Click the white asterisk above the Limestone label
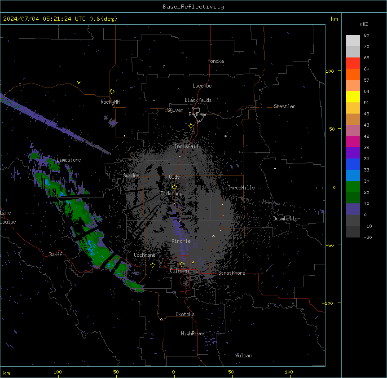This screenshot has height=378, width=387. pos(69,155)
